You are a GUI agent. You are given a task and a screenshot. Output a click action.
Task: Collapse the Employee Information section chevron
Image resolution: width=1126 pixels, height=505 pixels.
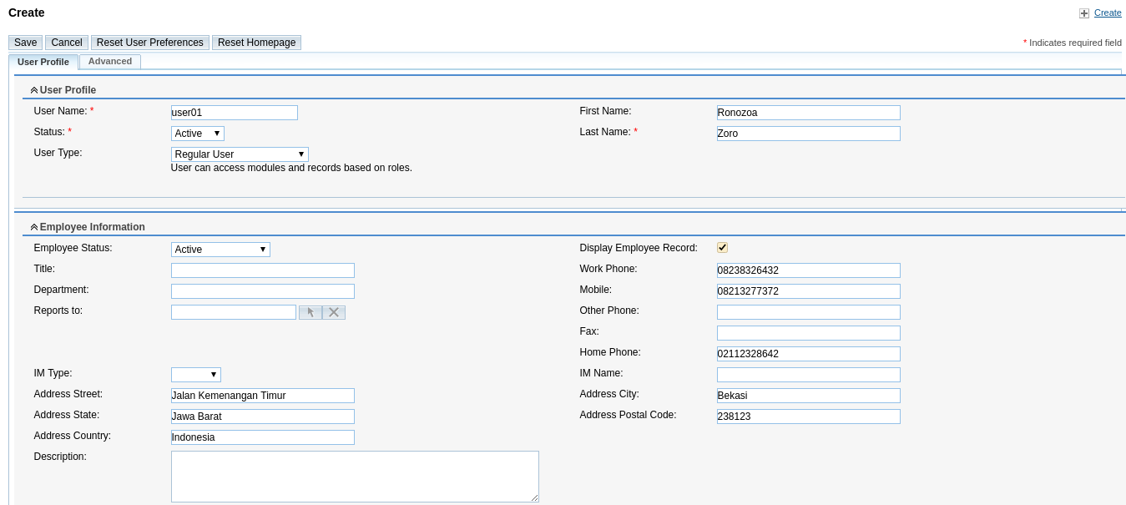[34, 227]
